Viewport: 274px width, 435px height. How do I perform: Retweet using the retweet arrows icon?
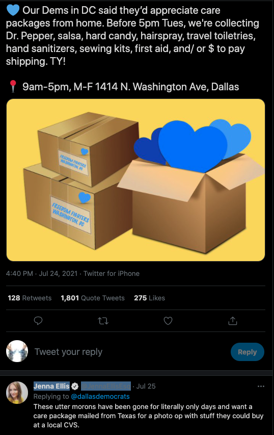point(103,321)
